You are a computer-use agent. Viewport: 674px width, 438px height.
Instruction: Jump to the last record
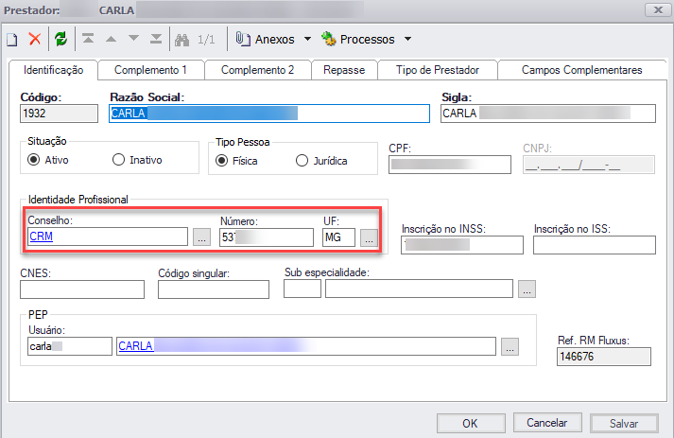(x=156, y=39)
